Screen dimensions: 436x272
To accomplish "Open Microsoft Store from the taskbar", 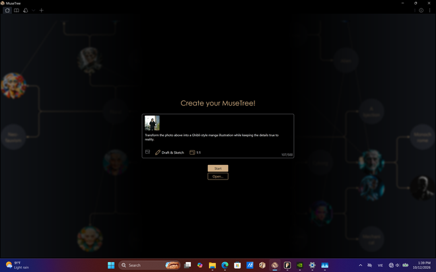I will click(x=237, y=265).
